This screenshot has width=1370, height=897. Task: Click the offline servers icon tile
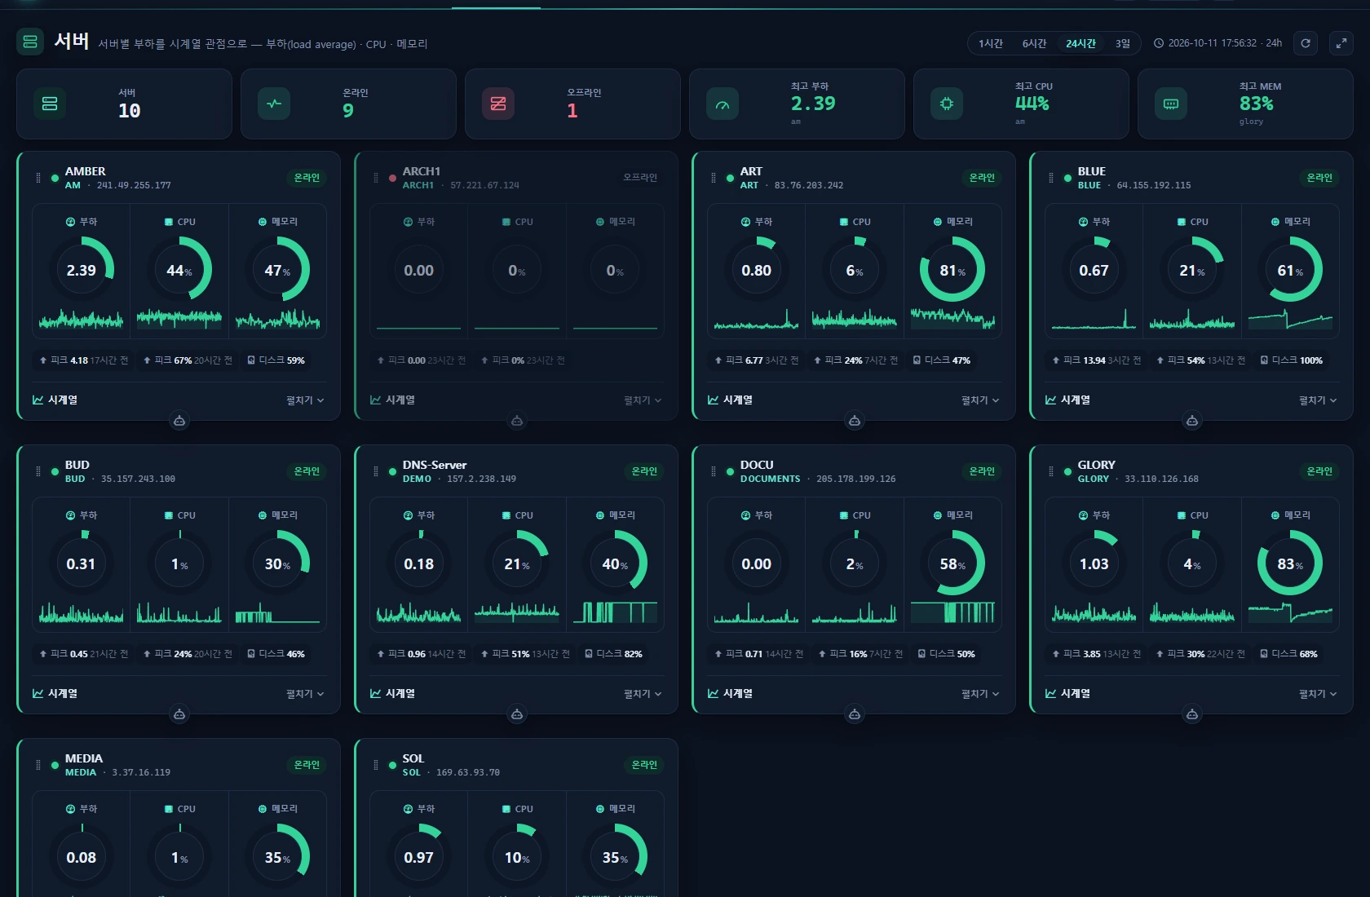[498, 104]
